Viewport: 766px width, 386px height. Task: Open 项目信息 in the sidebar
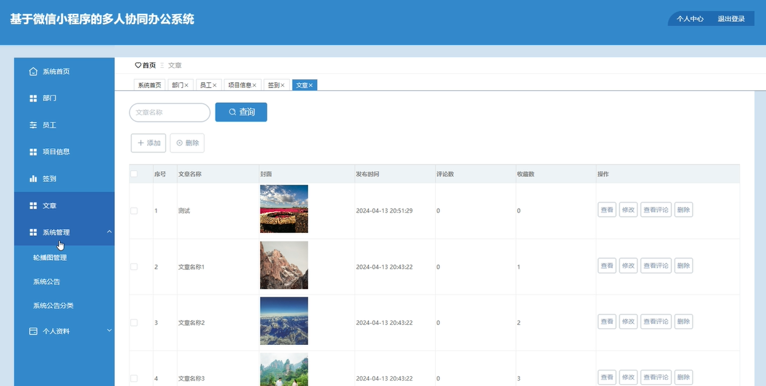[x=64, y=152]
